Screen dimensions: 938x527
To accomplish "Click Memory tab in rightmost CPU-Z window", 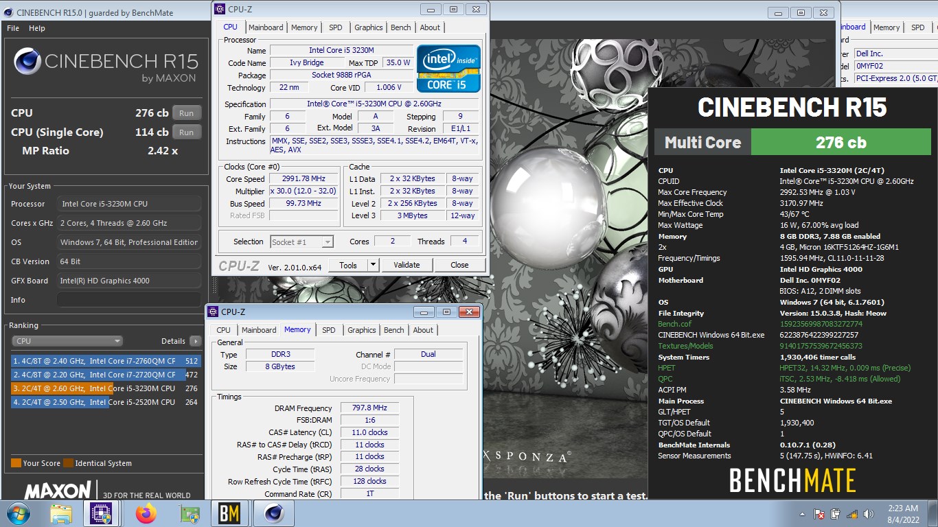I will point(886,27).
